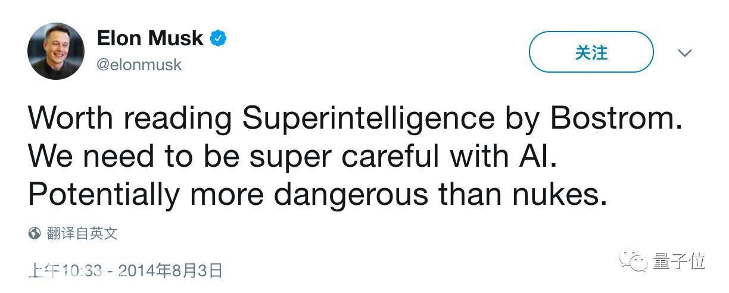729x293 pixels.
Task: Click "Worth reading" at the tweet start
Action: (x=130, y=120)
